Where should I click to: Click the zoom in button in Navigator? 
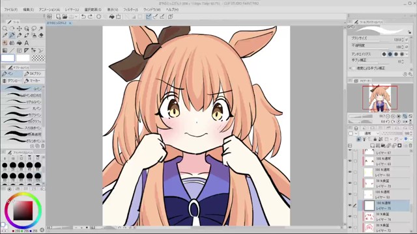point(393,116)
